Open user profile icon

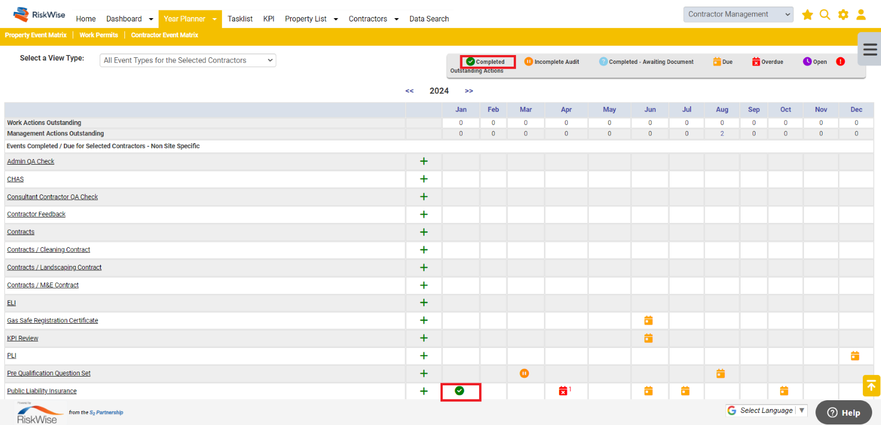click(861, 15)
